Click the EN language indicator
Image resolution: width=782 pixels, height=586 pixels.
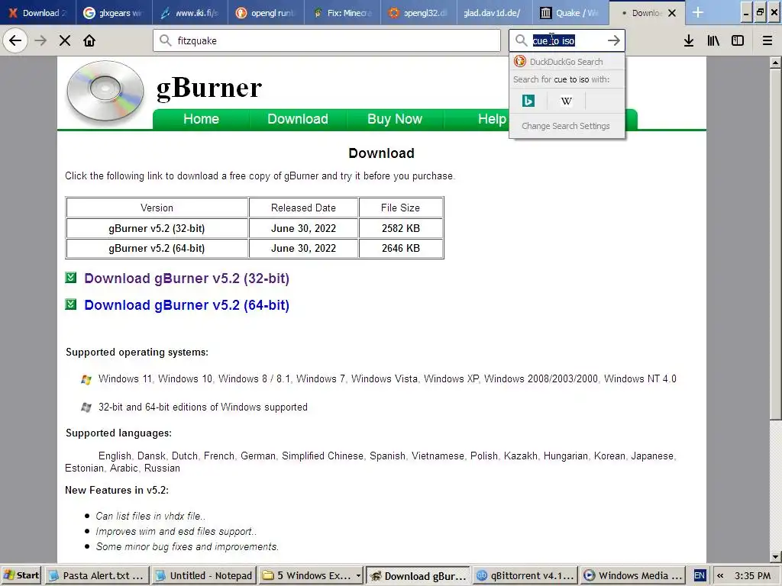coord(700,575)
